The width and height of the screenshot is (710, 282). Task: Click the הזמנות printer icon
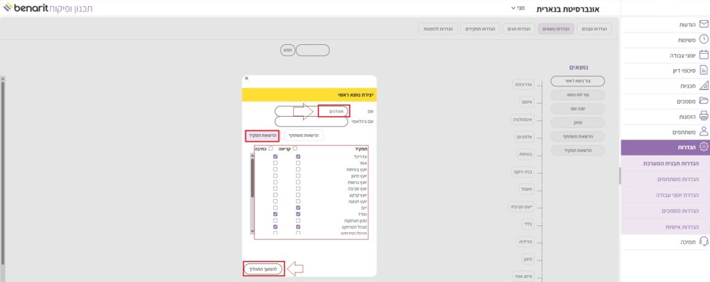pyautogui.click(x=703, y=115)
